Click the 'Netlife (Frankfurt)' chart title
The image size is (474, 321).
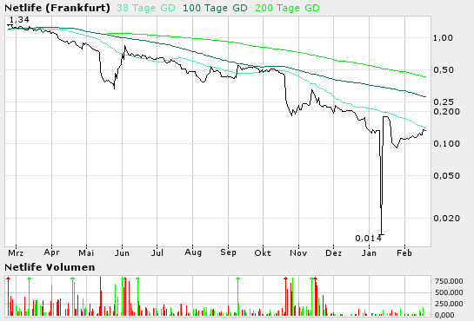pos(57,8)
